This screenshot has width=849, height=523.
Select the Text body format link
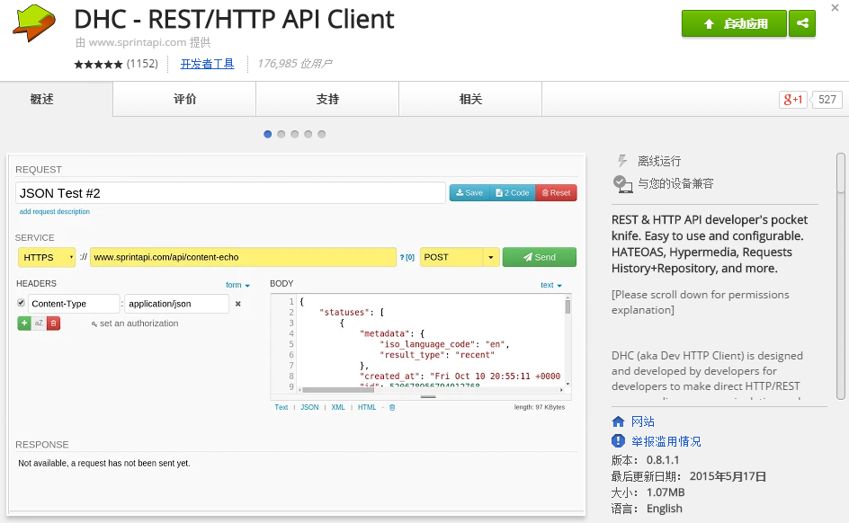click(x=281, y=407)
